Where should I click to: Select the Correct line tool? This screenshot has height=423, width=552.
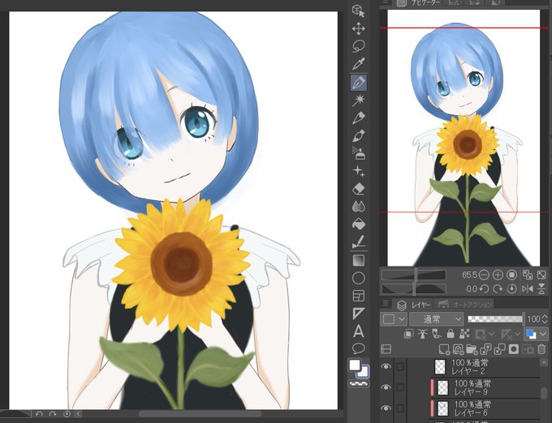[x=358, y=242]
